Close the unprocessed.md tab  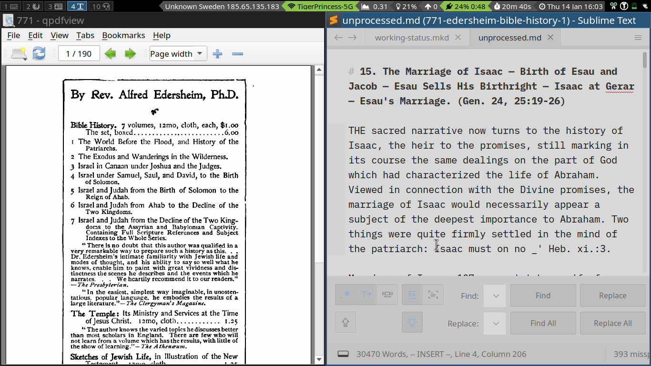(550, 37)
